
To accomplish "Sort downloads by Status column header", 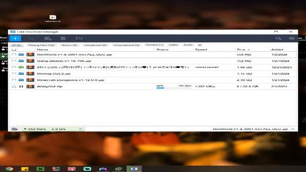I will point(163,50).
